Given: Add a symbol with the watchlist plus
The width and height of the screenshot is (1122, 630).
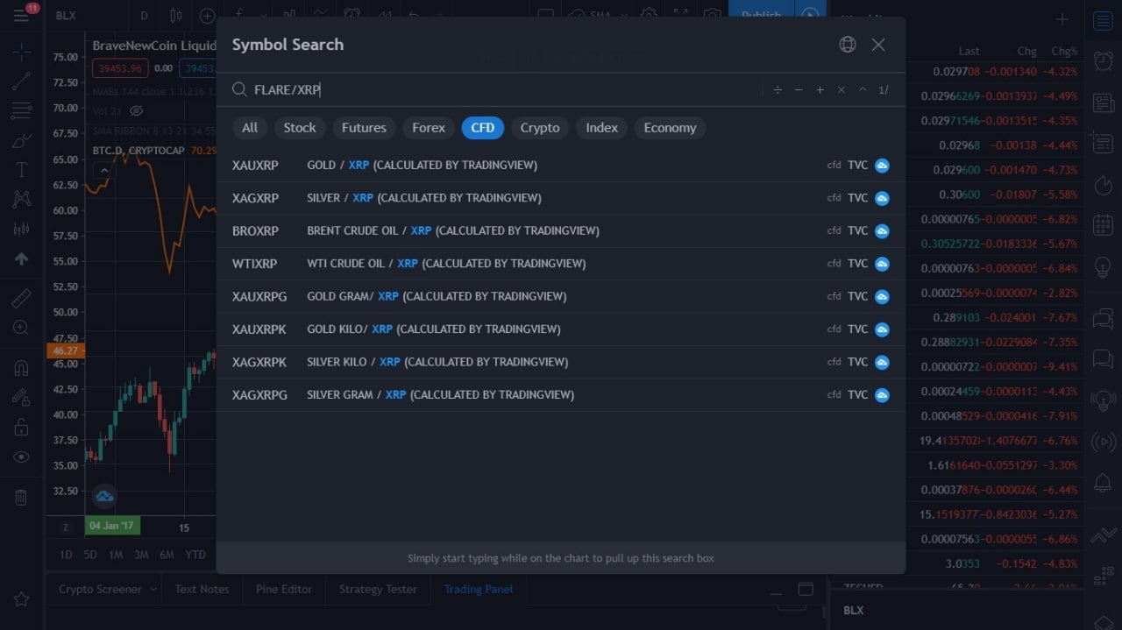Looking at the screenshot, I should [1062, 19].
